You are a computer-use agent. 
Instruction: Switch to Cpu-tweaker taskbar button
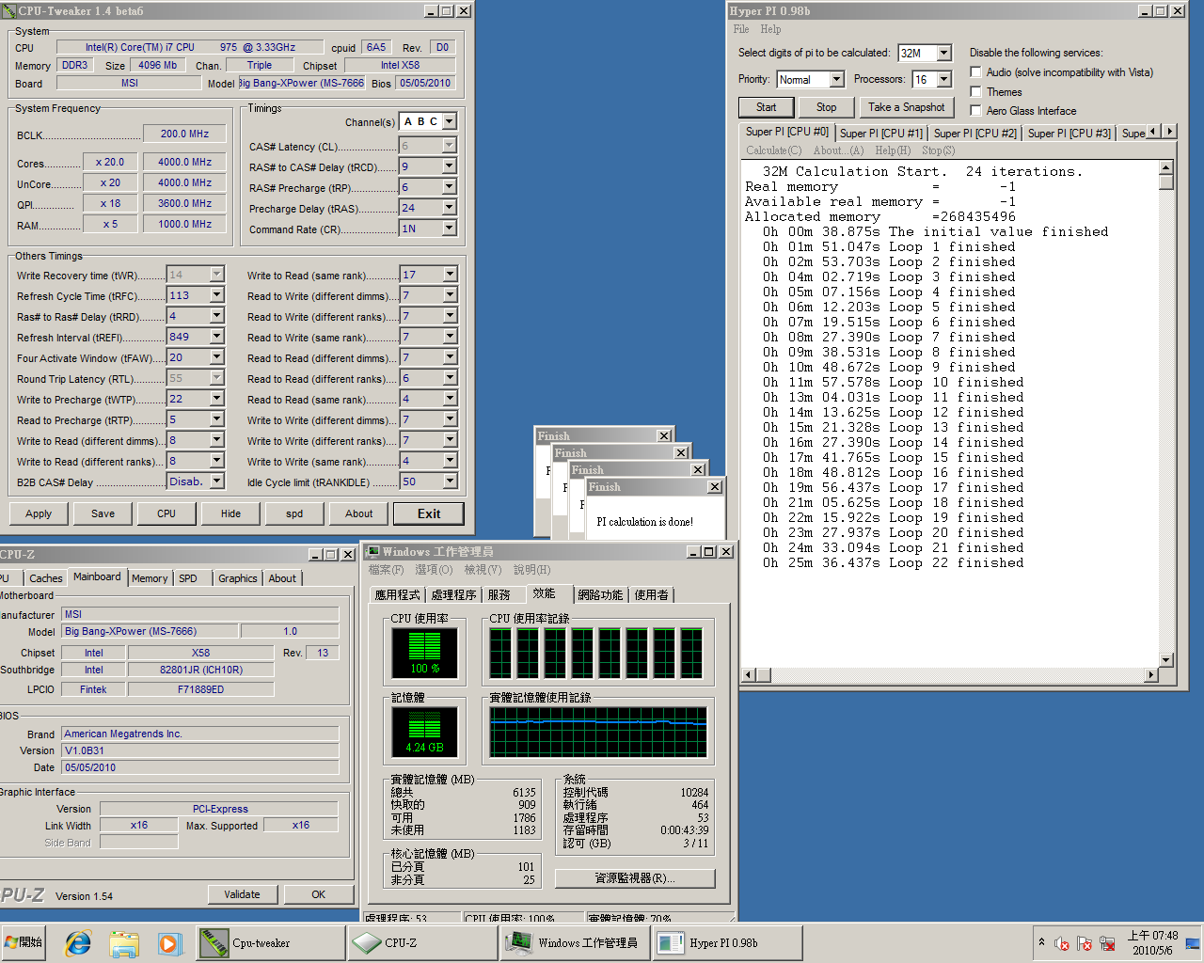[x=271, y=942]
